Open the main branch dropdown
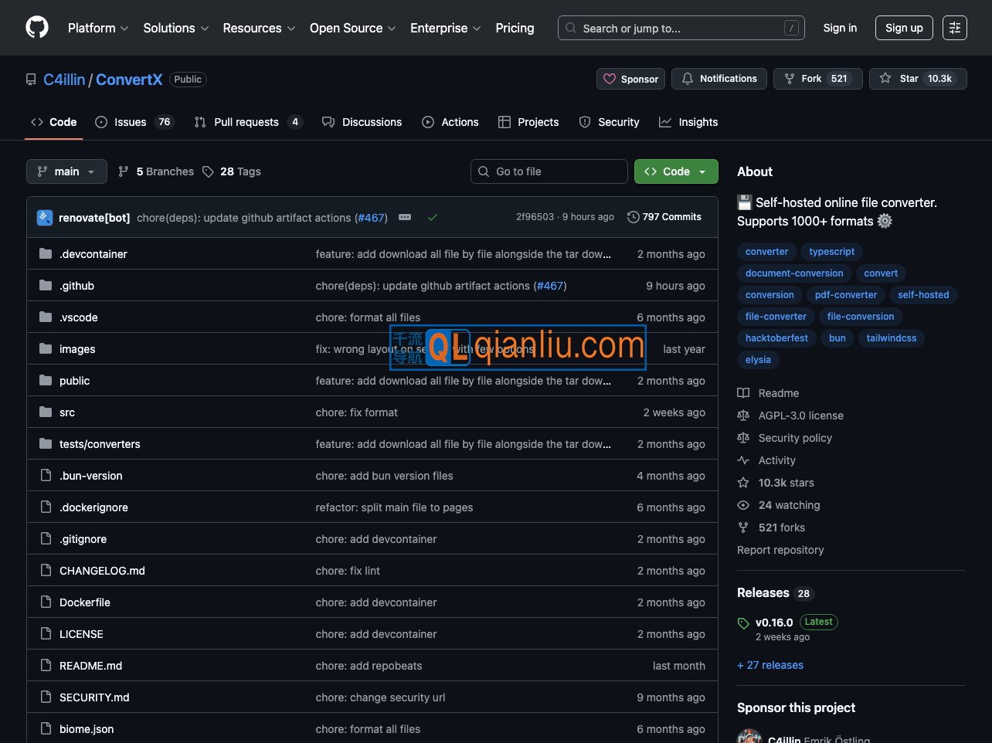The width and height of the screenshot is (992, 743). pos(66,171)
